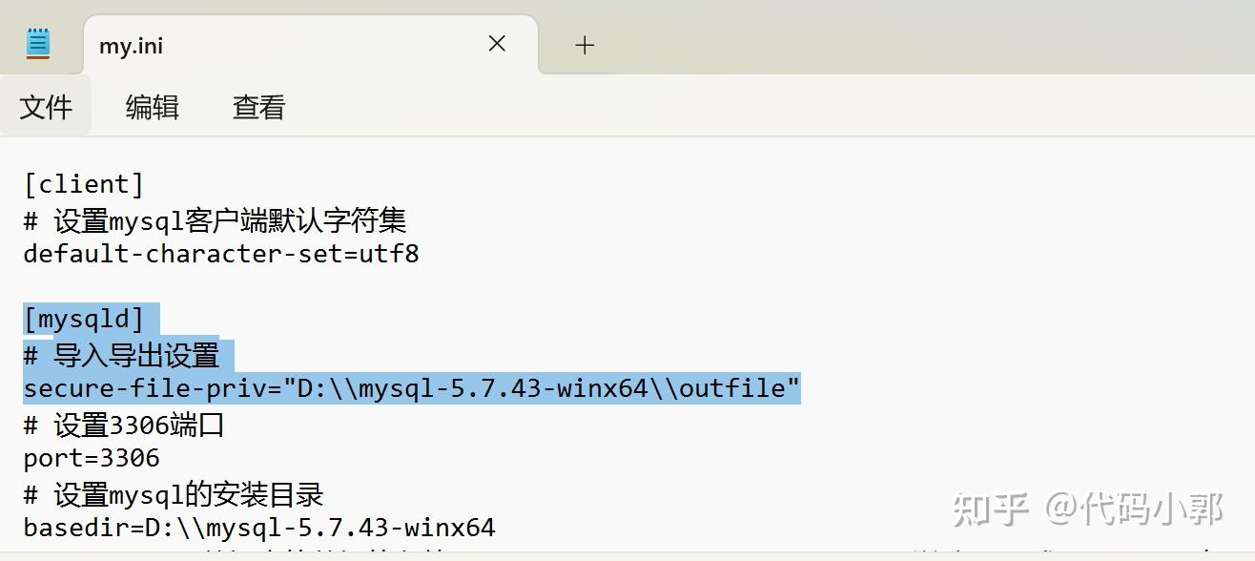This screenshot has height=561, width=1255.
Task: Click the 设置3306端口 comment line
Action: coord(124,425)
